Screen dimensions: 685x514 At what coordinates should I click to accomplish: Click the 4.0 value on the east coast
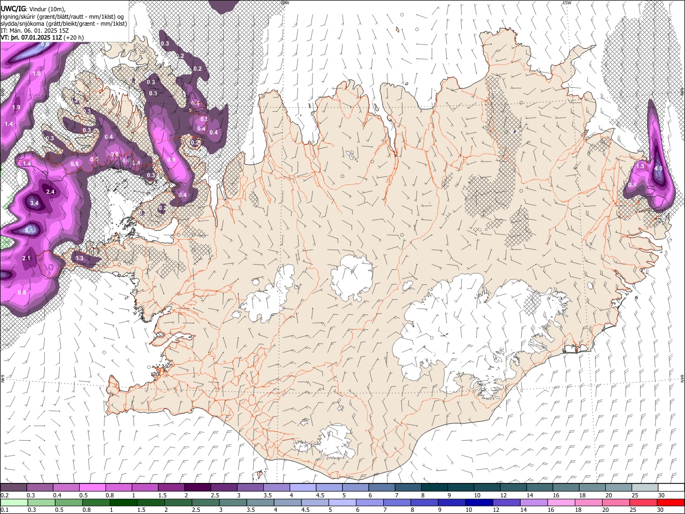[658, 168]
